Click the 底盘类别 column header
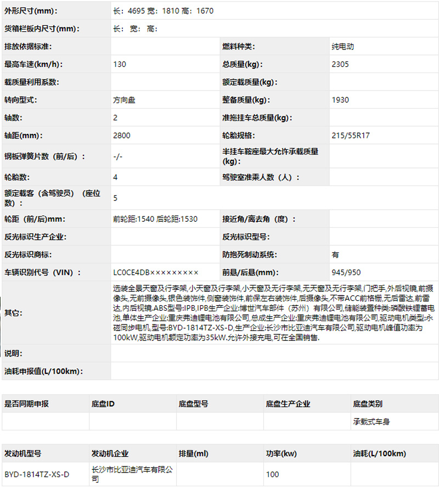The image size is (439, 494). click(368, 404)
